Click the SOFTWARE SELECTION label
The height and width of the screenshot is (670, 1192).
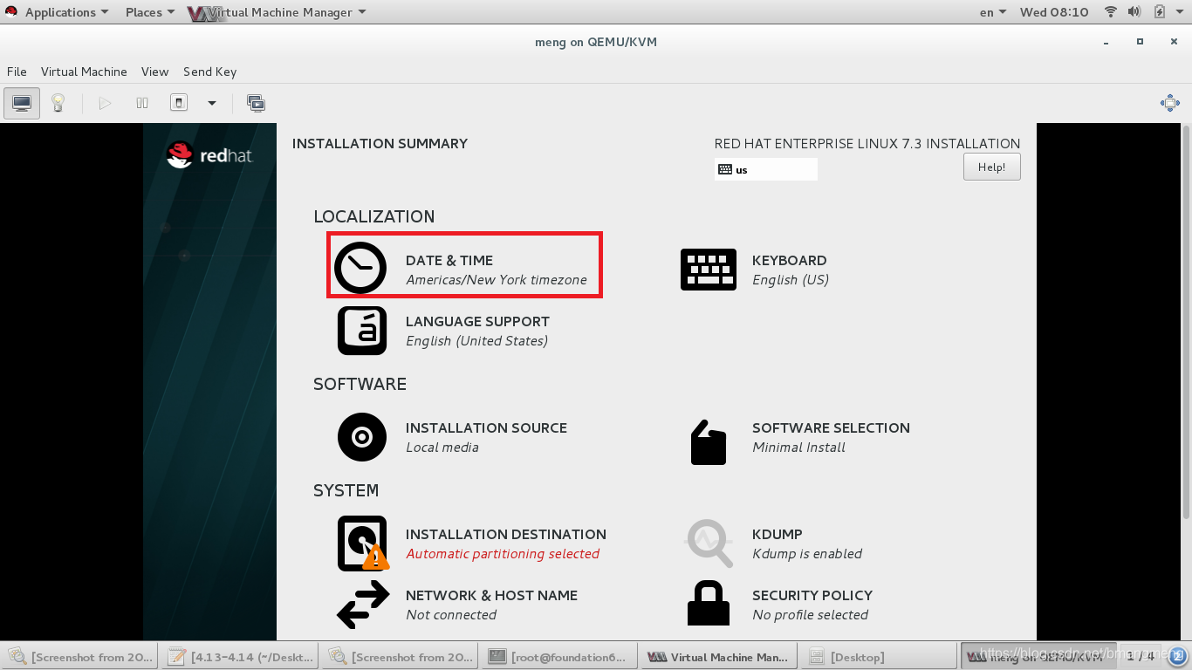[831, 427]
